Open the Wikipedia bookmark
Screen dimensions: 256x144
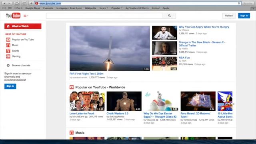tap(90, 8)
